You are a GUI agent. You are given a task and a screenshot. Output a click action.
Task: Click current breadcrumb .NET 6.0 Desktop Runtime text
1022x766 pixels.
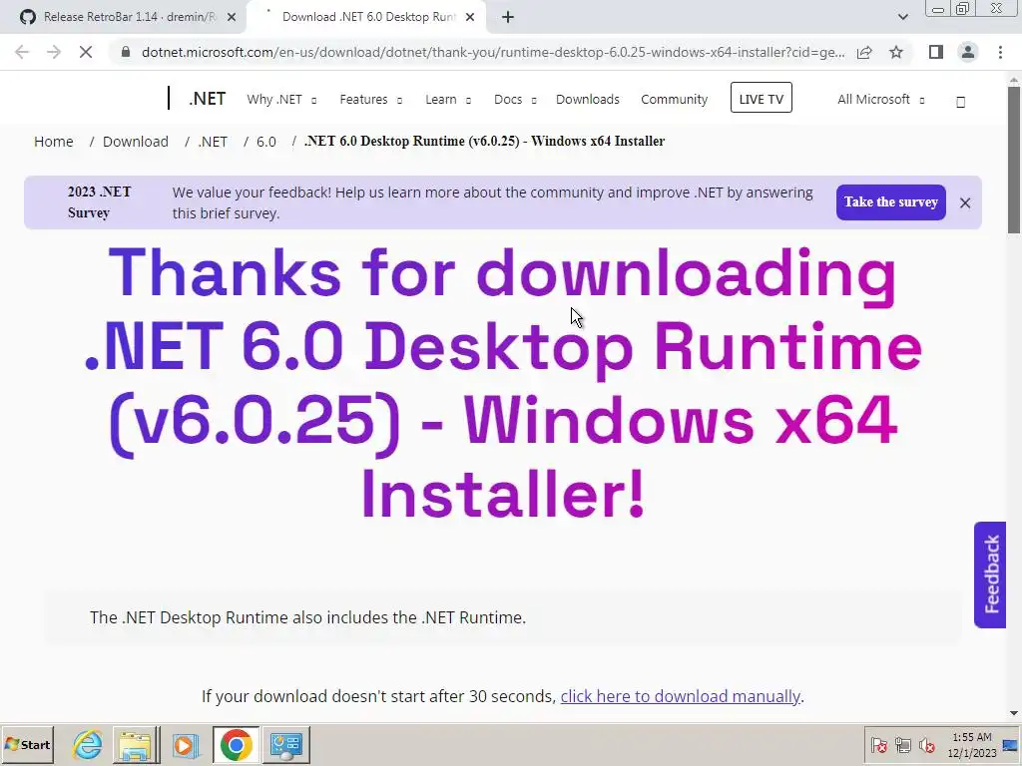pos(484,141)
